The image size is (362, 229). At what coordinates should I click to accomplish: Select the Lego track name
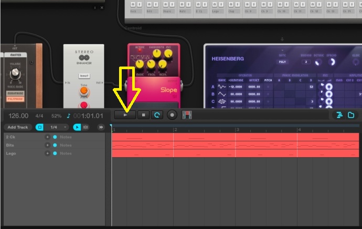click(11, 154)
